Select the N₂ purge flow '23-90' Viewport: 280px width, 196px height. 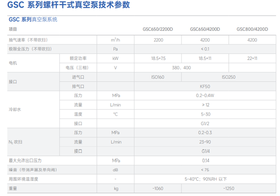coord(205,142)
